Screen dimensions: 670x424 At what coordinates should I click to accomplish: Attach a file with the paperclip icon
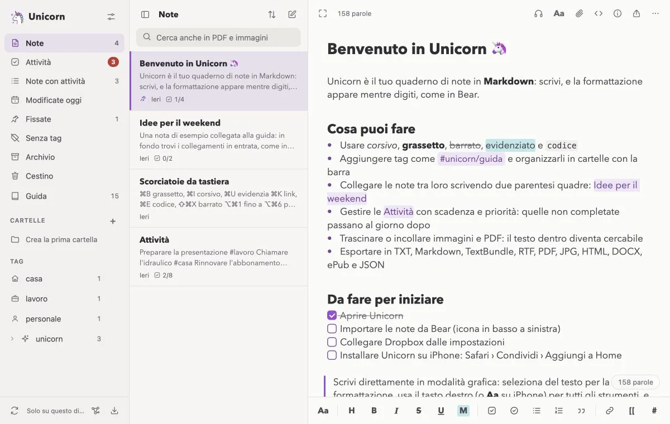(580, 13)
